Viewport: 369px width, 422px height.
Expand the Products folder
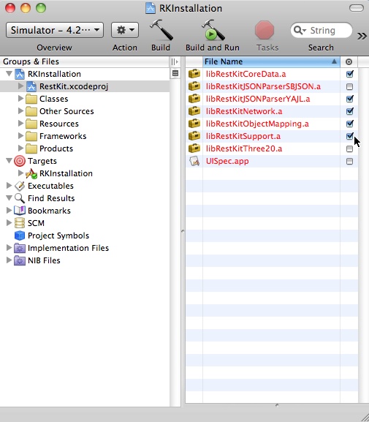point(20,148)
